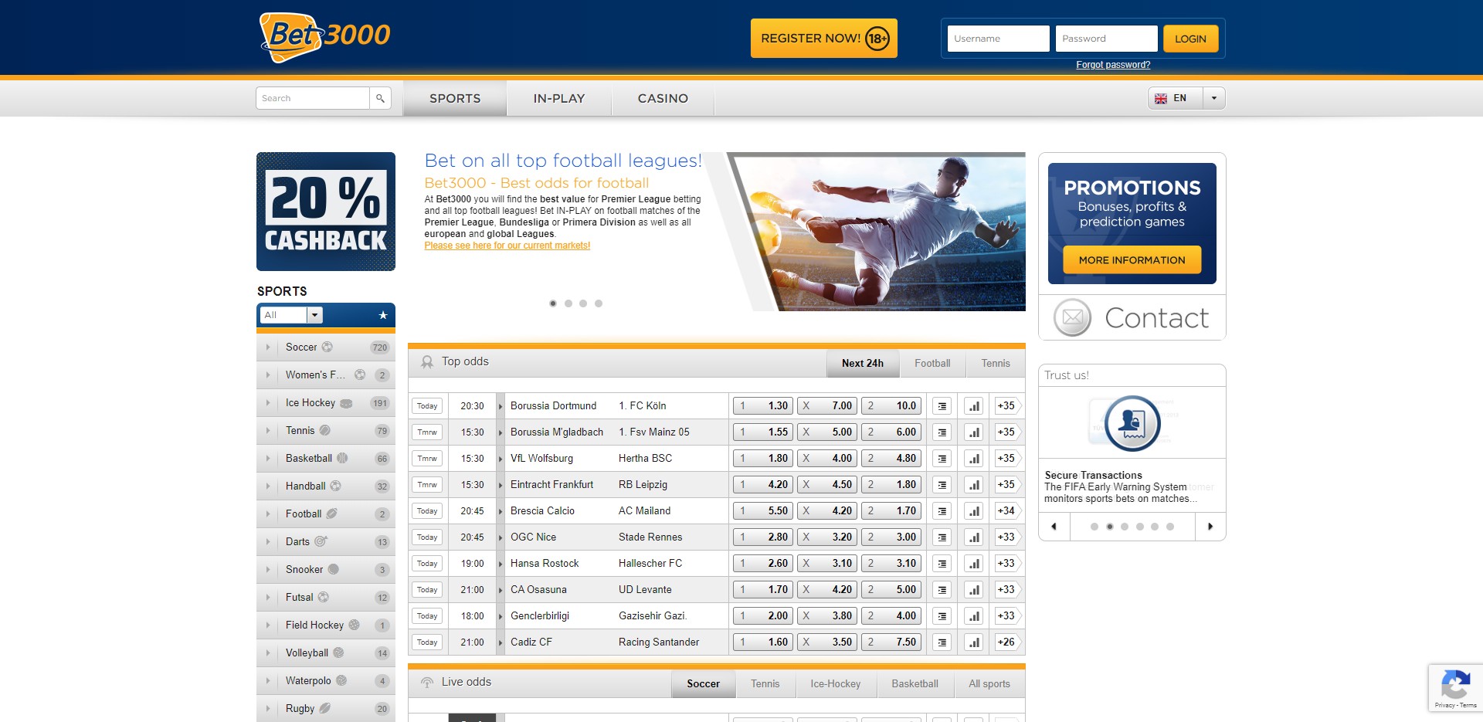Expand Darts in sports list

click(x=268, y=542)
